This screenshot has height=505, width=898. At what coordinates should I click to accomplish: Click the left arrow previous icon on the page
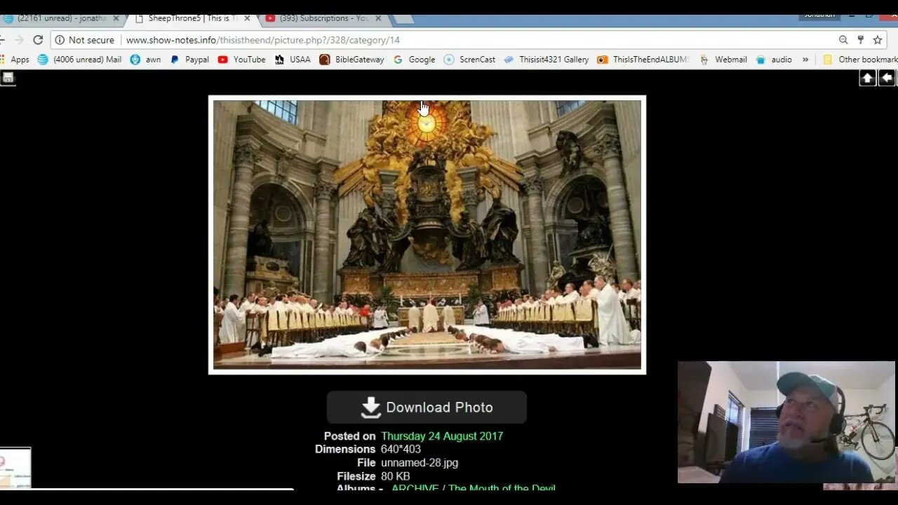[x=887, y=78]
